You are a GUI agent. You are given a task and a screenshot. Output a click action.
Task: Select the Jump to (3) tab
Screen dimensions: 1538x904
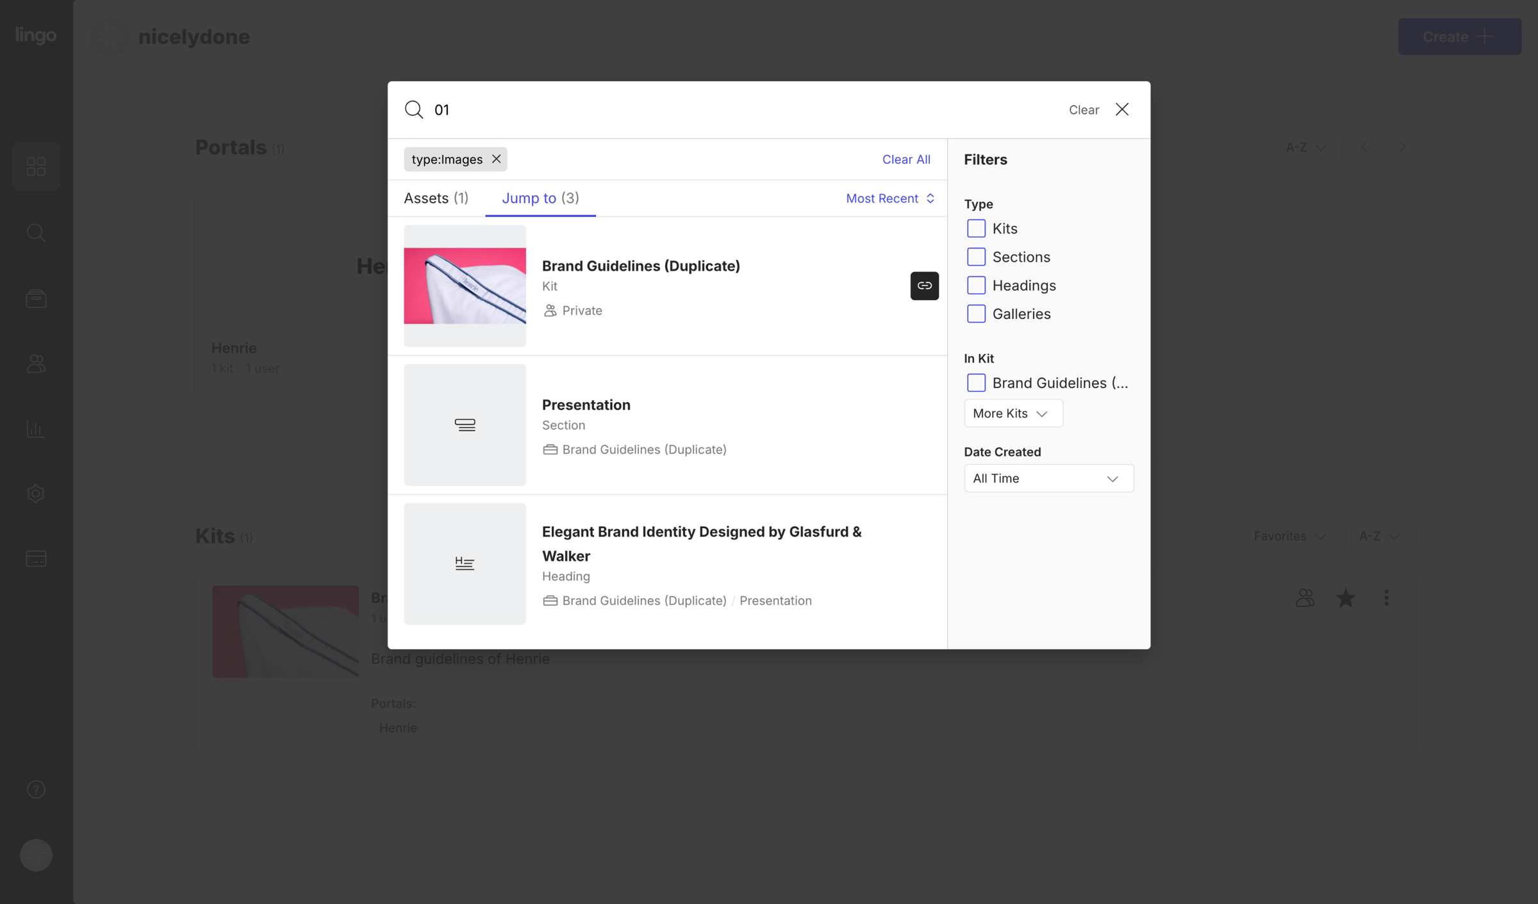(540, 198)
